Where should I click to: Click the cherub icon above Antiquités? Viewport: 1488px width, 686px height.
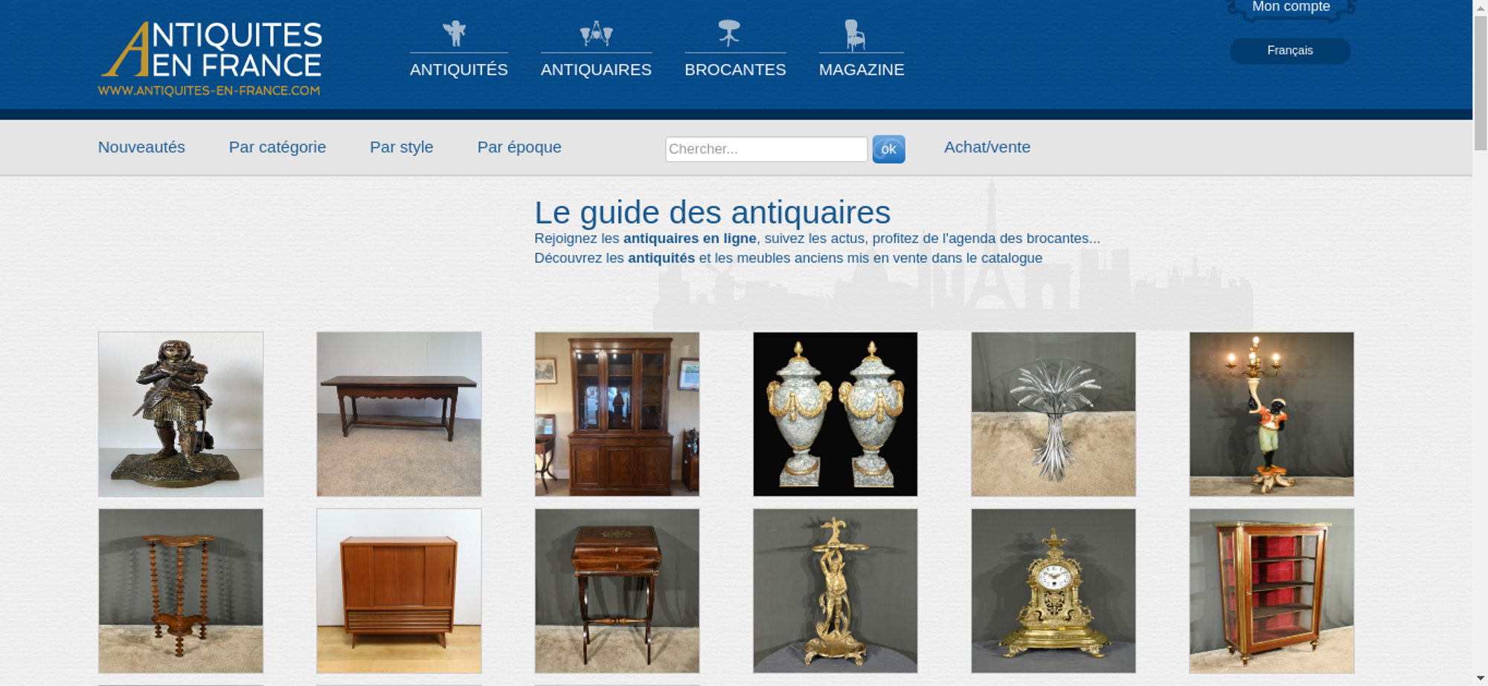(454, 33)
